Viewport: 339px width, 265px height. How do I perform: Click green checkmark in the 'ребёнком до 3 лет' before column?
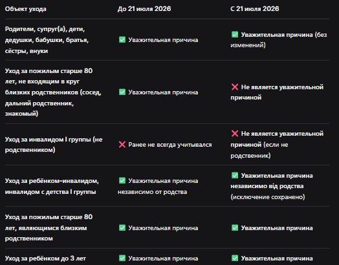point(122,258)
